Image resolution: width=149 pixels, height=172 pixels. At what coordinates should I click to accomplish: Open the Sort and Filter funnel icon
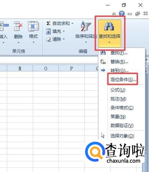[86, 26]
